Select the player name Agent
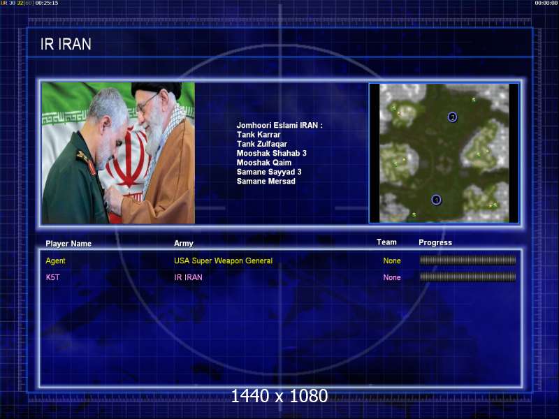559x419 pixels. [56, 260]
